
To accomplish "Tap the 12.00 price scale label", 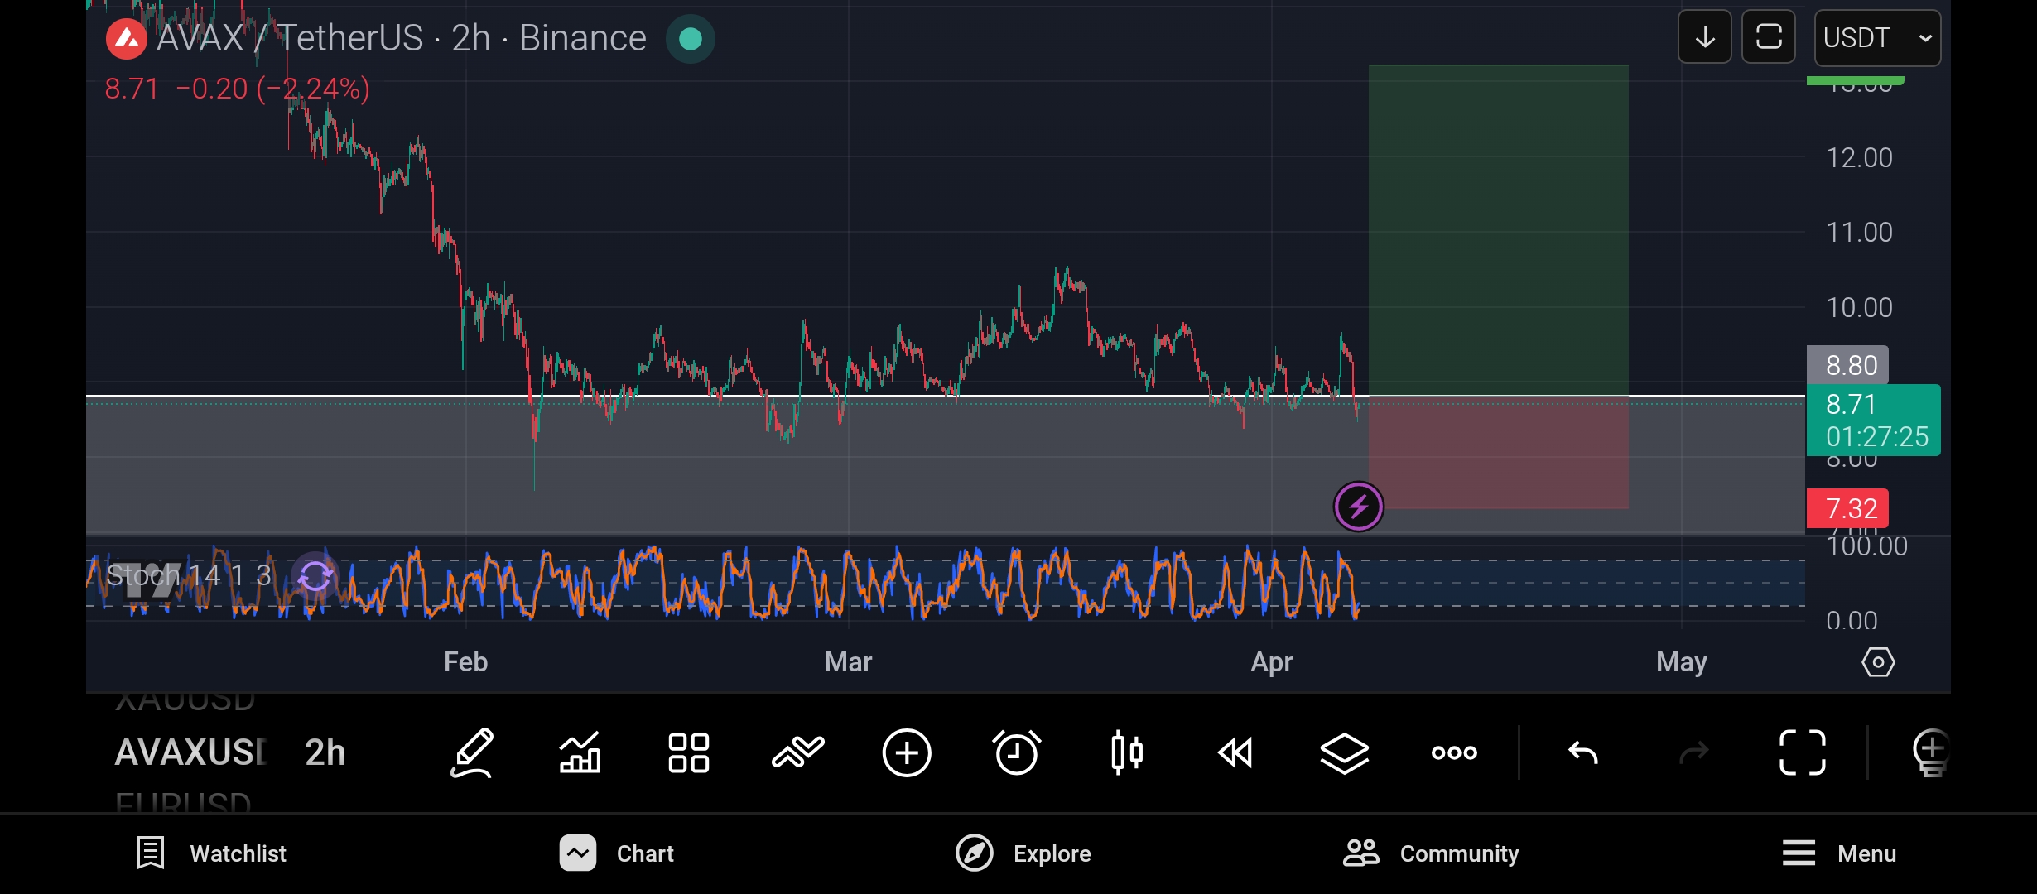I will [1860, 157].
